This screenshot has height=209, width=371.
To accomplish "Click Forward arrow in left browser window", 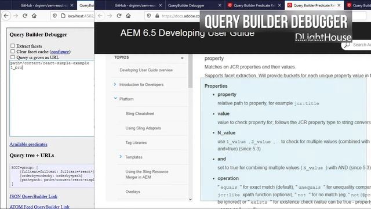I will click(16, 16).
